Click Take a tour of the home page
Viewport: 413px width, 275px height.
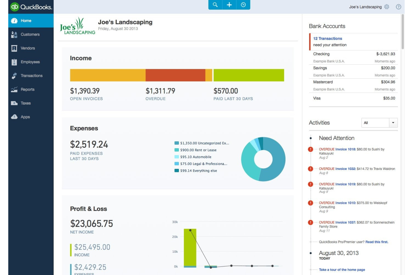click(x=342, y=269)
